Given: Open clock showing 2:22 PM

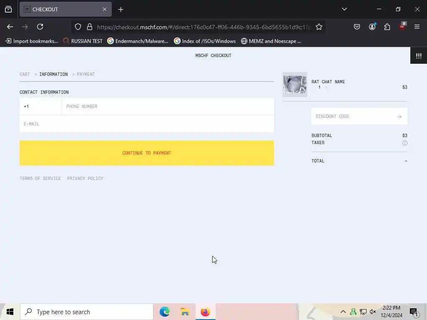Looking at the screenshot, I should coord(392,312).
